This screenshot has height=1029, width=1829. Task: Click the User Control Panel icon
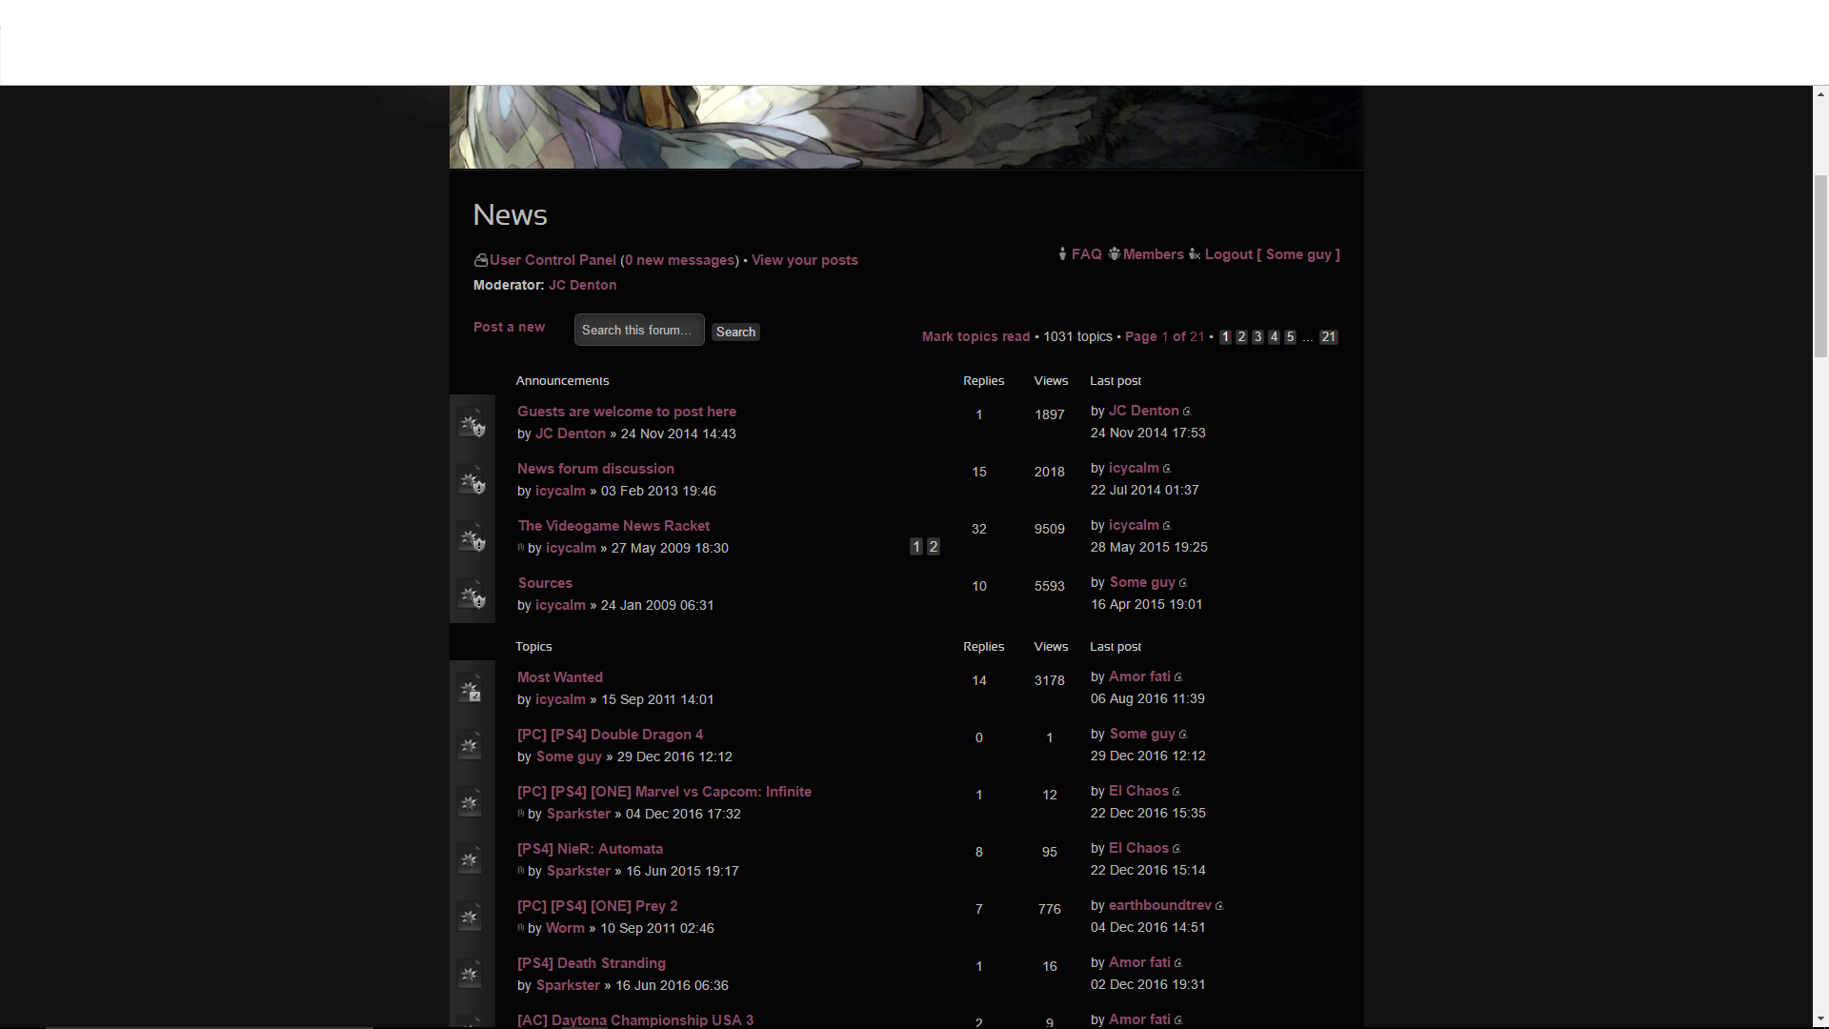(480, 260)
